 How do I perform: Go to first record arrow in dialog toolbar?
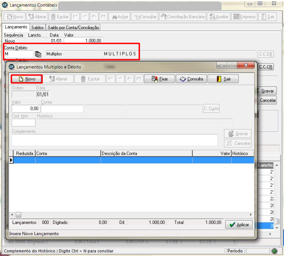111,79
